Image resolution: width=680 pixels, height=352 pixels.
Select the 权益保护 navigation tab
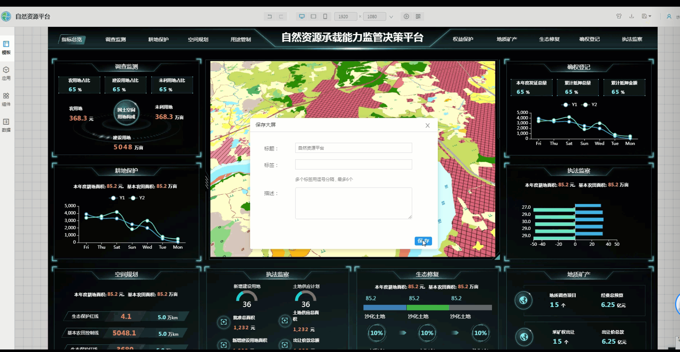point(463,39)
